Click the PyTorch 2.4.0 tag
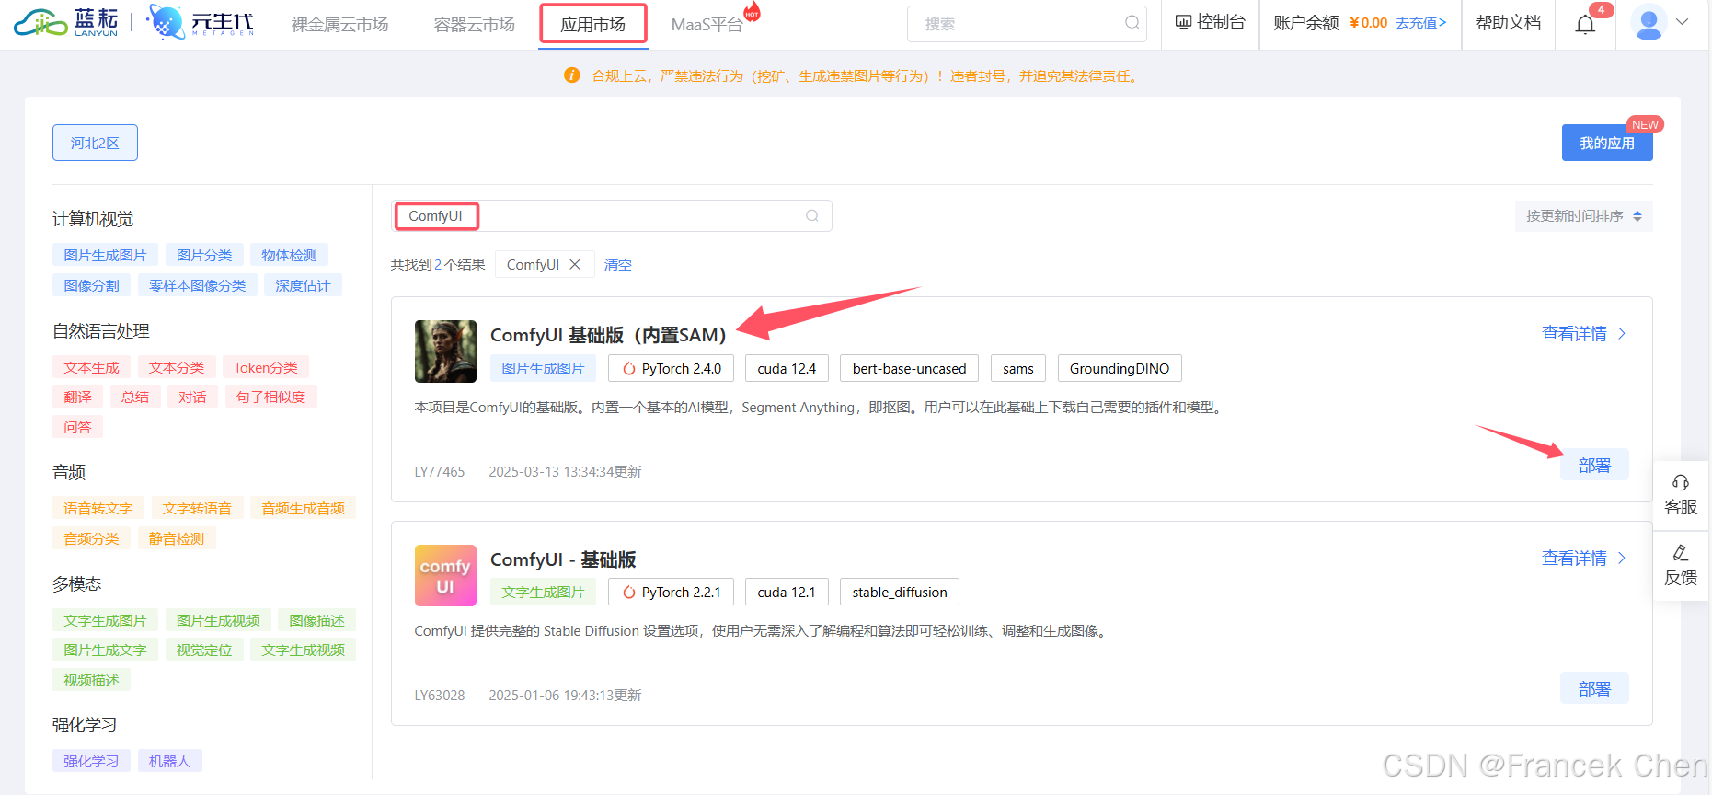 coord(671,368)
